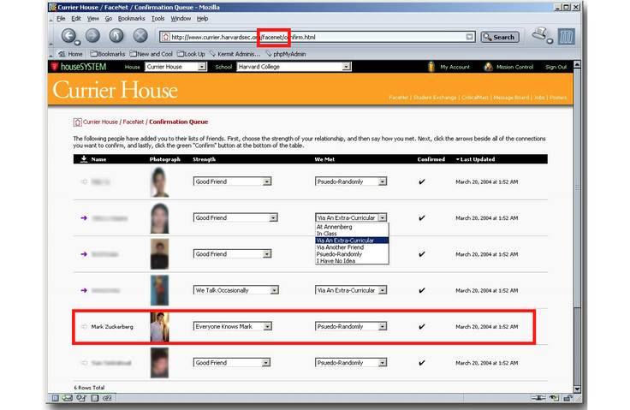Open the Posters link
The width and height of the screenshot is (630, 410).
558,98
